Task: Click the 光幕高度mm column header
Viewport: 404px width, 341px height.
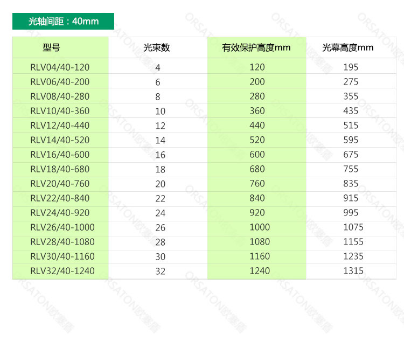Action: [x=348, y=48]
